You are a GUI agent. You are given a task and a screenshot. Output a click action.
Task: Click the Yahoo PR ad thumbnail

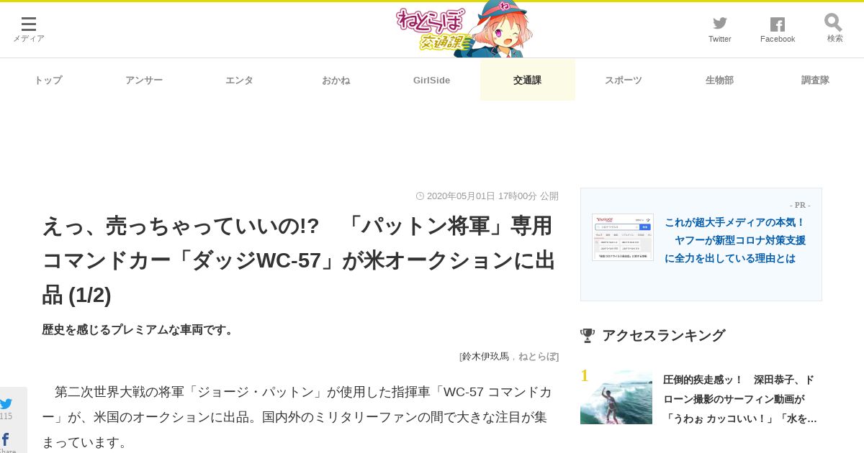click(x=623, y=237)
